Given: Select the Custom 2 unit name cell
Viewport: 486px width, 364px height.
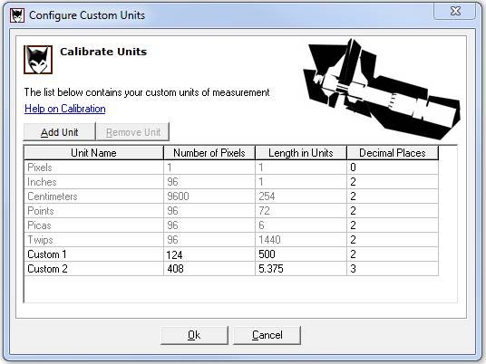Looking at the screenshot, I should pyautogui.click(x=93, y=269).
